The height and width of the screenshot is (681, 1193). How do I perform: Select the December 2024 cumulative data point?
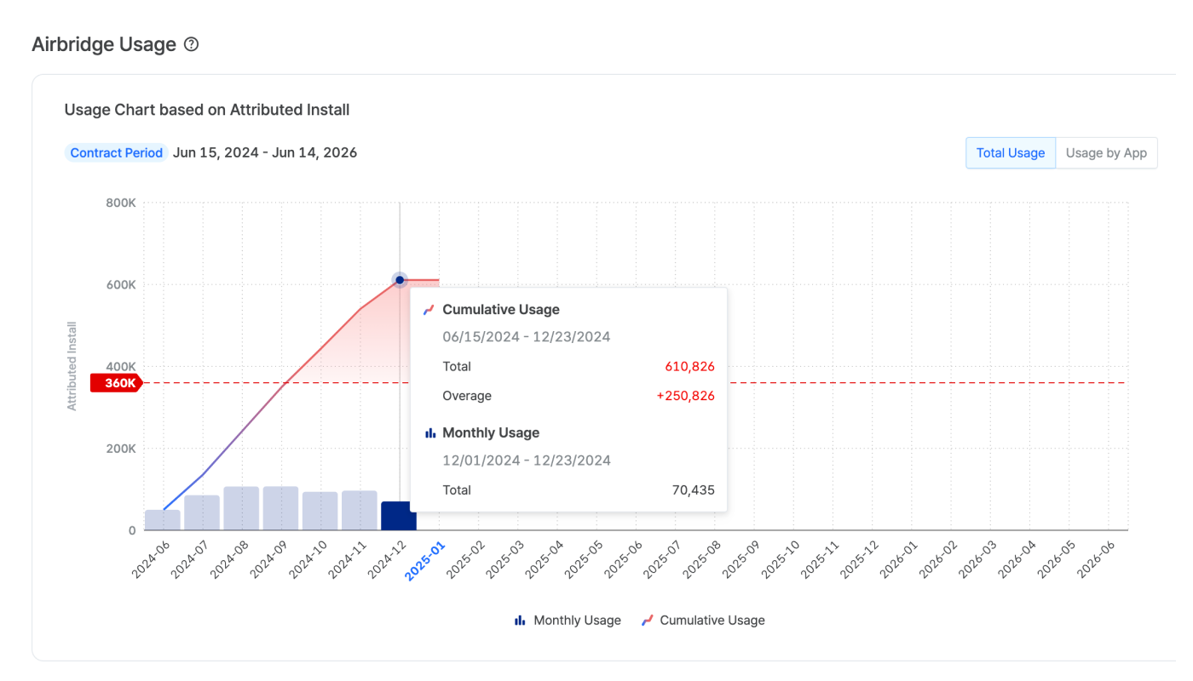click(x=400, y=280)
